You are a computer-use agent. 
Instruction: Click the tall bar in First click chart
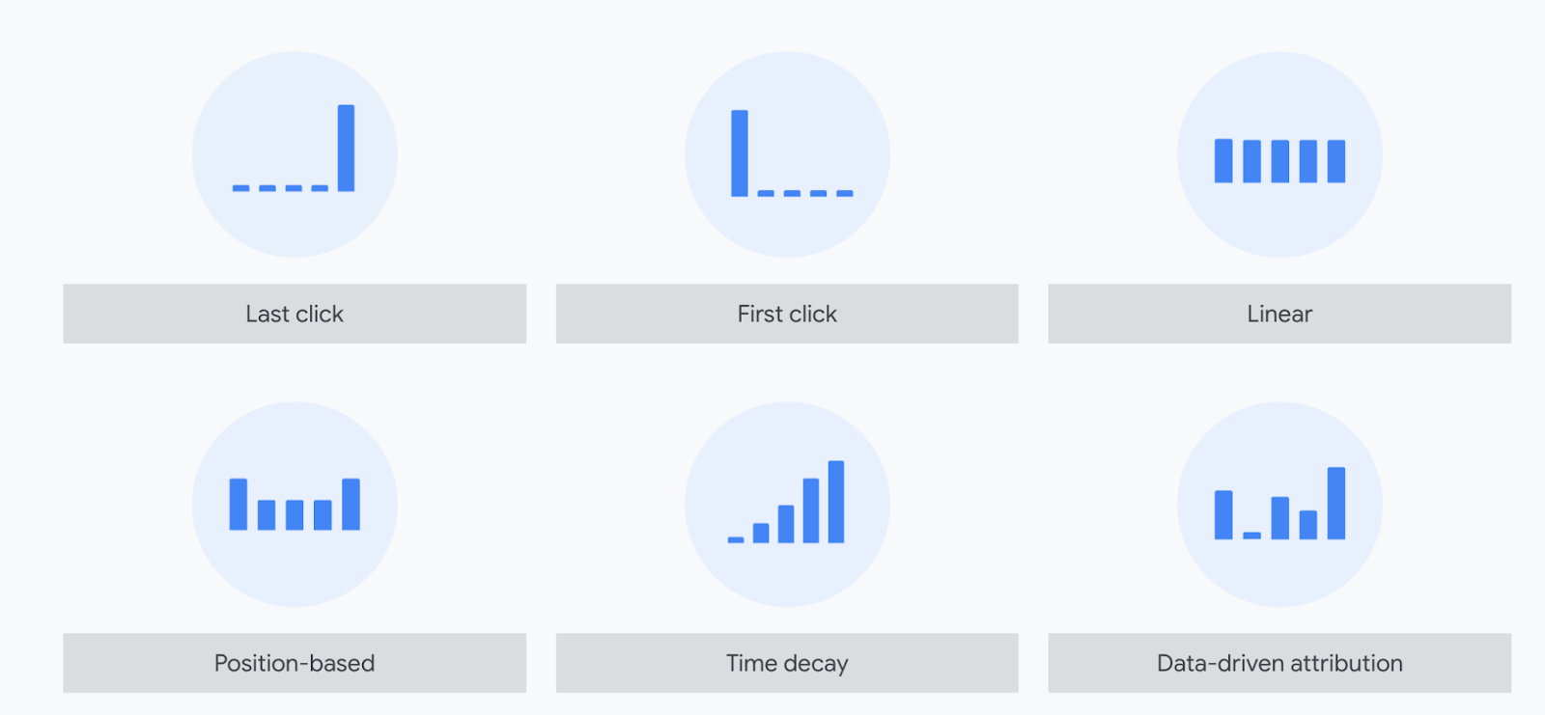pyautogui.click(x=740, y=153)
